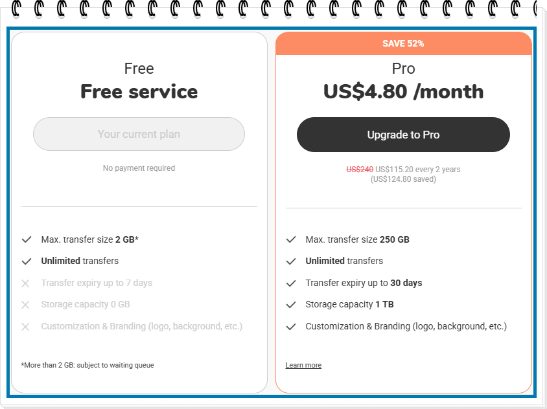Click checkmark beside Unlimited transfers in Free plan
Viewport: 547px width, 409px height.
pyautogui.click(x=27, y=261)
